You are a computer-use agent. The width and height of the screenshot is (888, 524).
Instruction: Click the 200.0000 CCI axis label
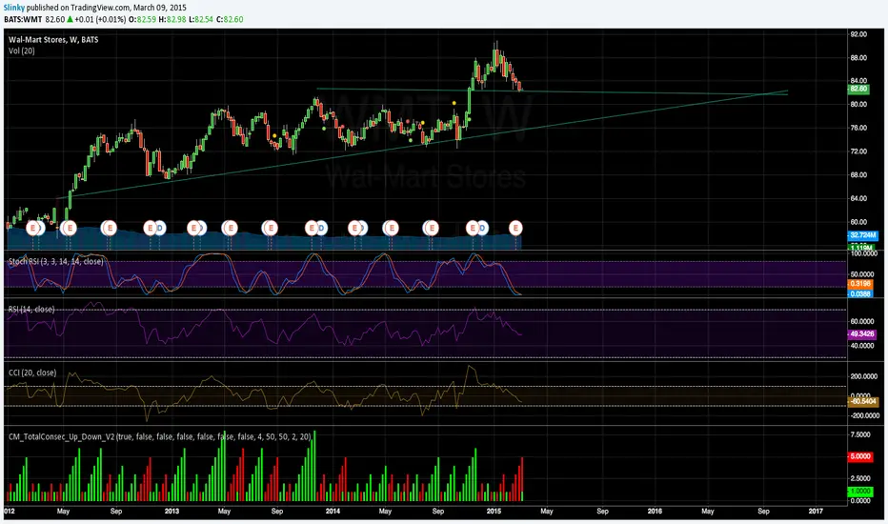[863, 376]
